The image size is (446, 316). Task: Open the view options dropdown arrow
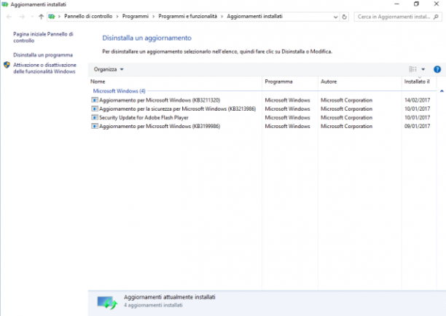[x=423, y=69]
